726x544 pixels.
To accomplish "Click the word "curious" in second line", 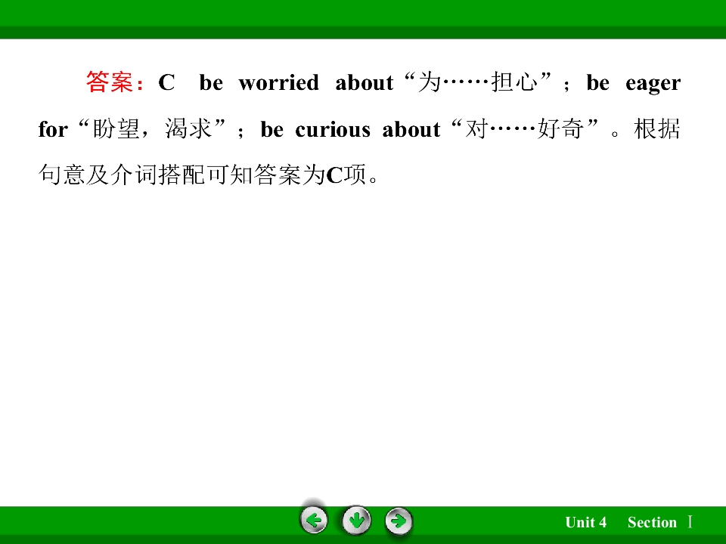I will point(333,129).
